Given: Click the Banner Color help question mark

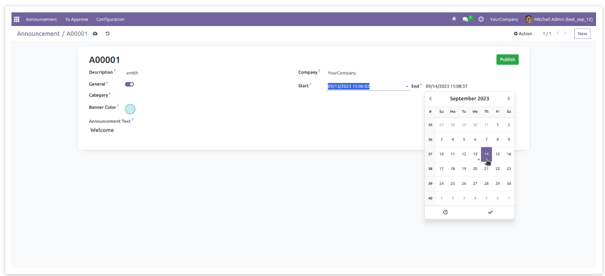Looking at the screenshot, I should [x=118, y=106].
